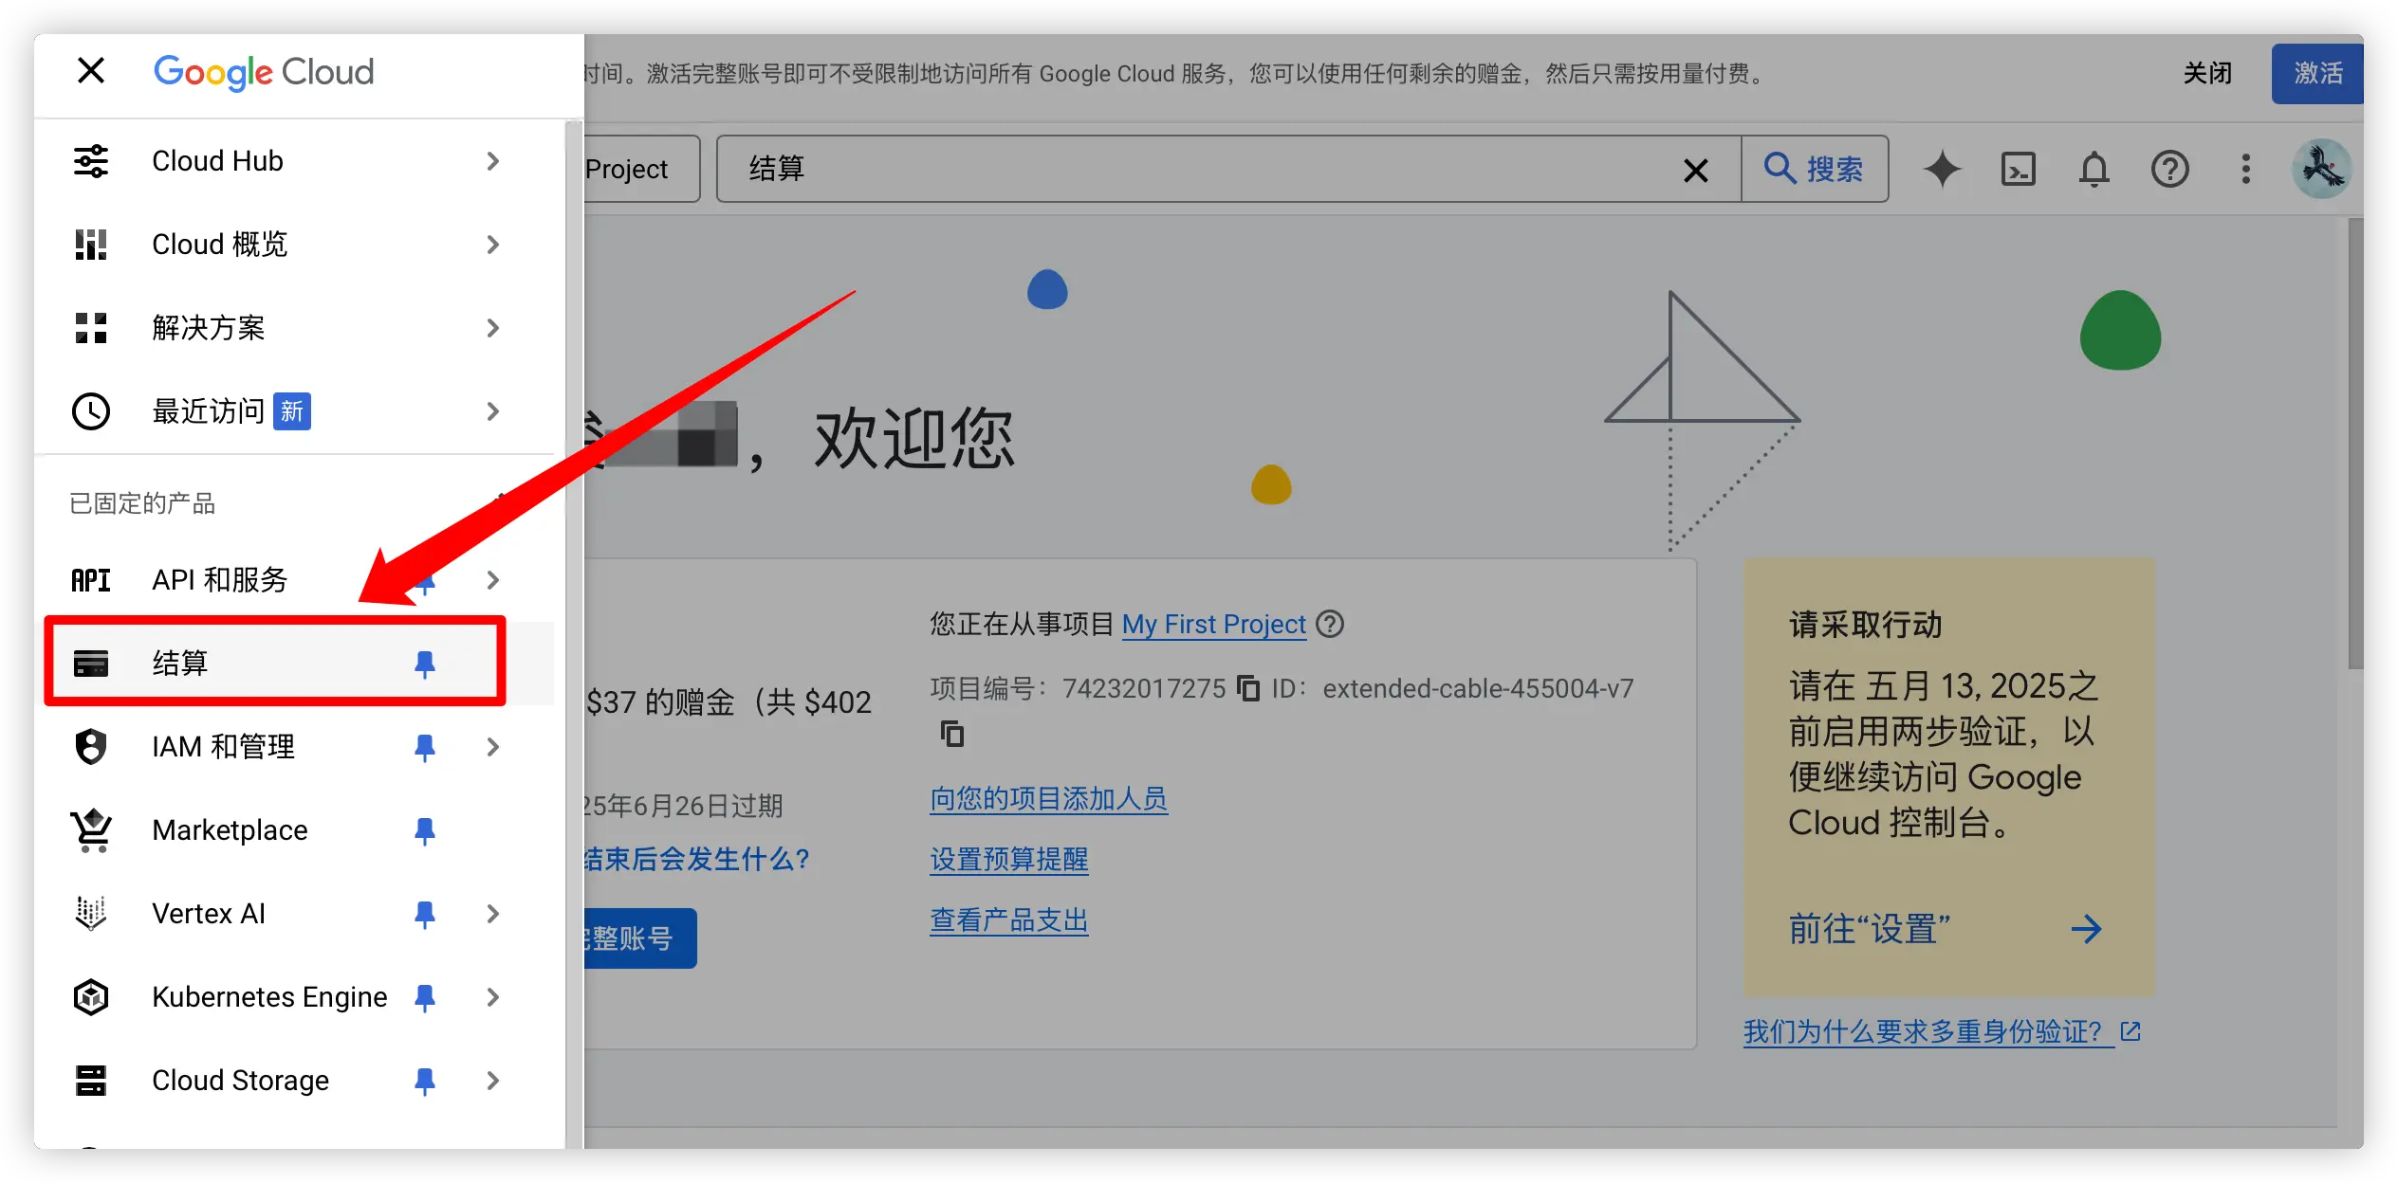
Task: Click the Marketplace cart icon
Action: pos(91,830)
